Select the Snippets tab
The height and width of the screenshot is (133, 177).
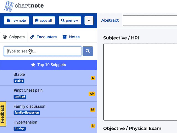pyautogui.click(x=14, y=37)
